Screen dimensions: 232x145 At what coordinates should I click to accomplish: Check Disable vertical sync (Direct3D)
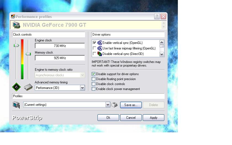(x=94, y=53)
